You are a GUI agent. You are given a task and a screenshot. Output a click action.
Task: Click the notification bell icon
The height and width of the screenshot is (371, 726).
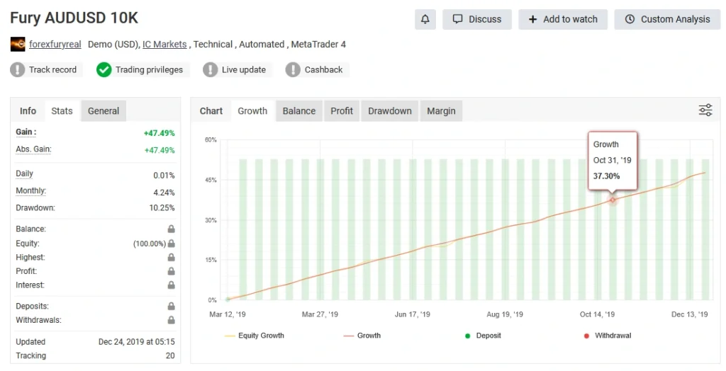coord(425,19)
